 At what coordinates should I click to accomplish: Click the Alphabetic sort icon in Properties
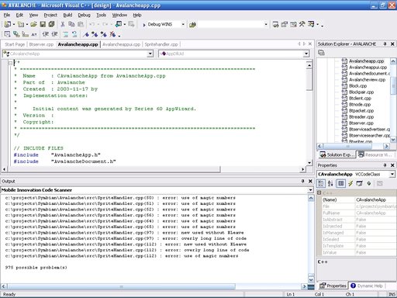pos(330,183)
